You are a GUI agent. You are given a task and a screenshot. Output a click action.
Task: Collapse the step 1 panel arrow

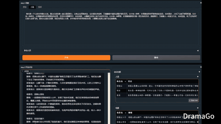[201, 3]
